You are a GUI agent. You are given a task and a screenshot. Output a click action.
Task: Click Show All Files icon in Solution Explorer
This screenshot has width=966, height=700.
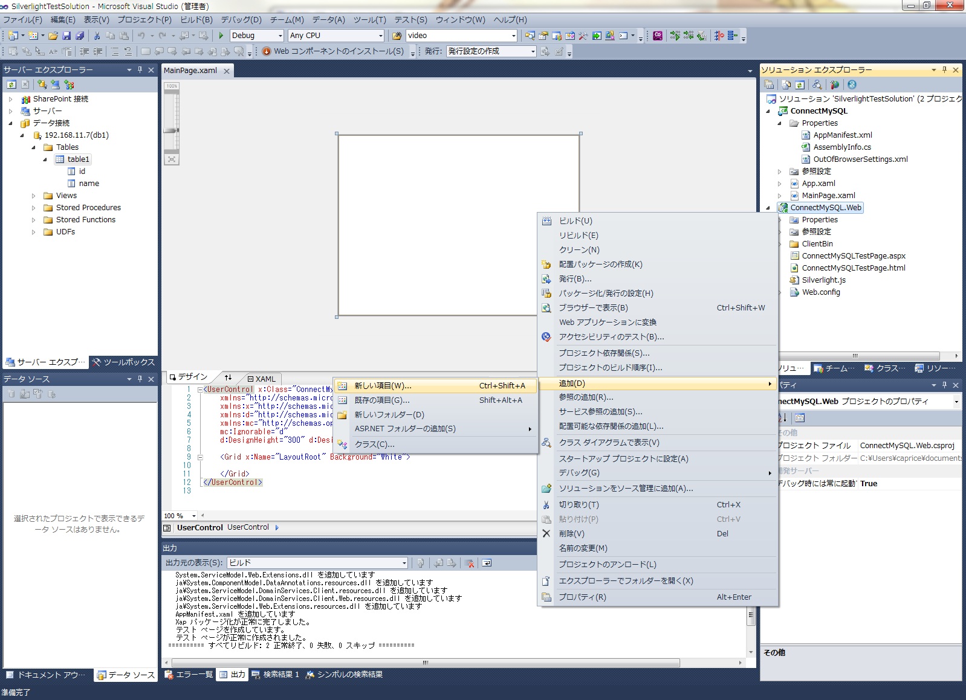pos(786,85)
